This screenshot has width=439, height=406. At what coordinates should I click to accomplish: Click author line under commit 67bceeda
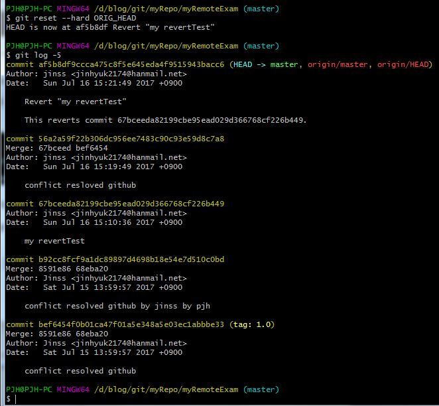pos(96,213)
